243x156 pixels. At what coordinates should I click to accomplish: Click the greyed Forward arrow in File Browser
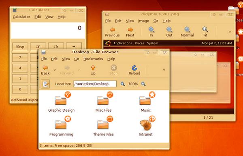67,68
